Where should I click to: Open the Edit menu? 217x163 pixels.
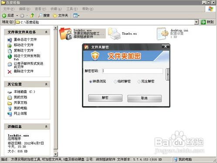tap(24, 9)
